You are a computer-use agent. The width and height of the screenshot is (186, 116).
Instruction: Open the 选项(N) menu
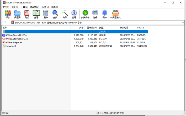[x=45, y=7]
